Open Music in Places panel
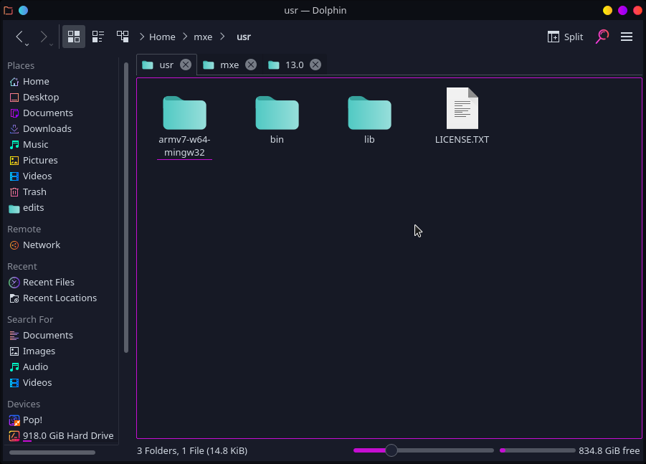Screen dimensions: 646x464 point(61,145)
